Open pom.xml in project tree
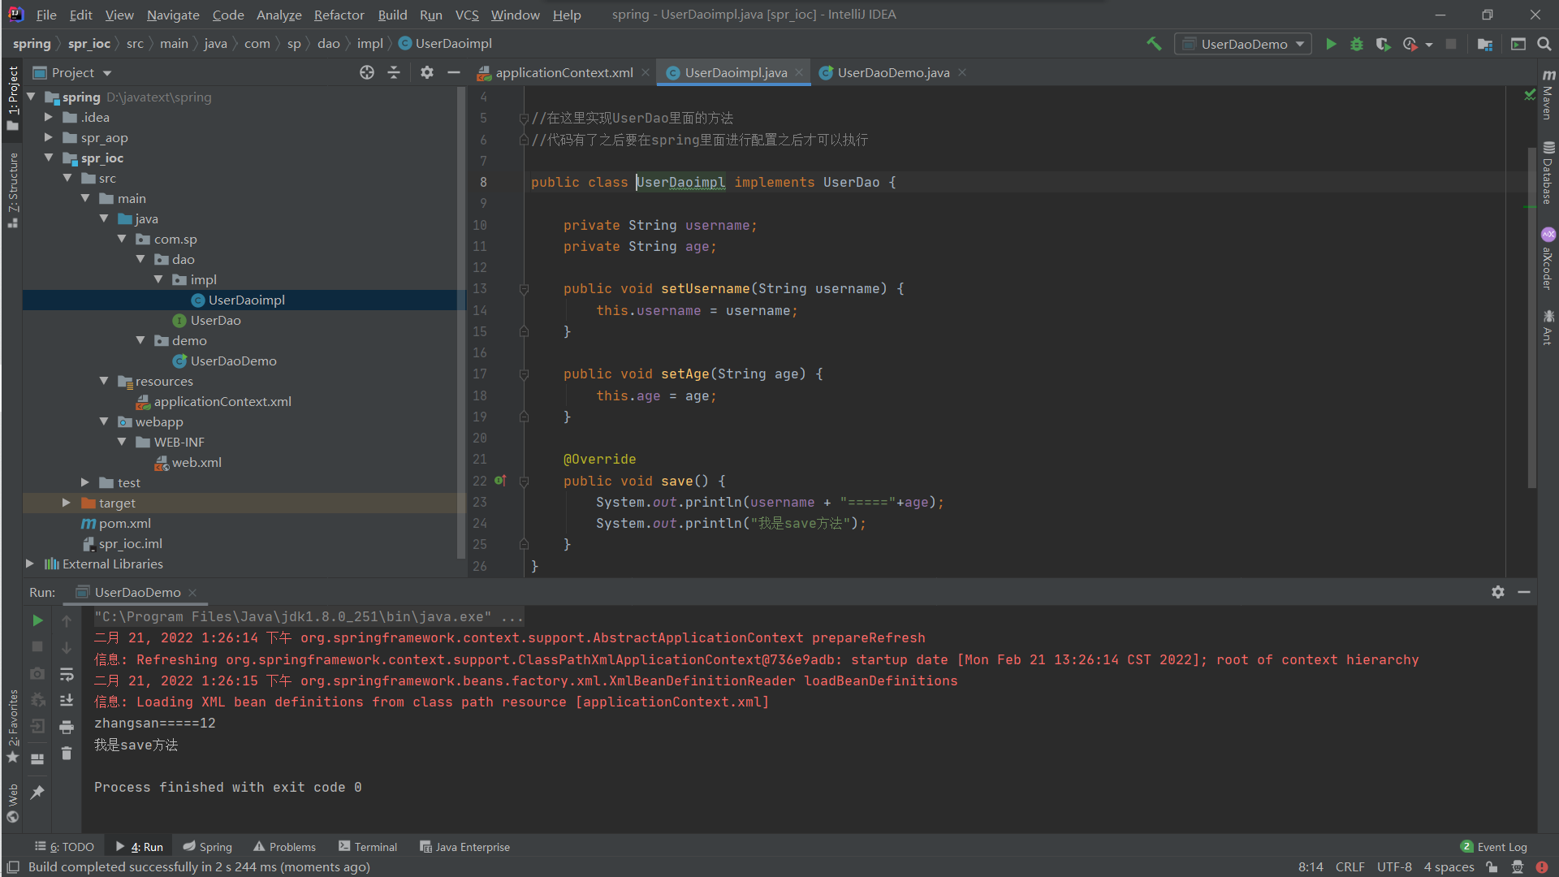 click(124, 523)
